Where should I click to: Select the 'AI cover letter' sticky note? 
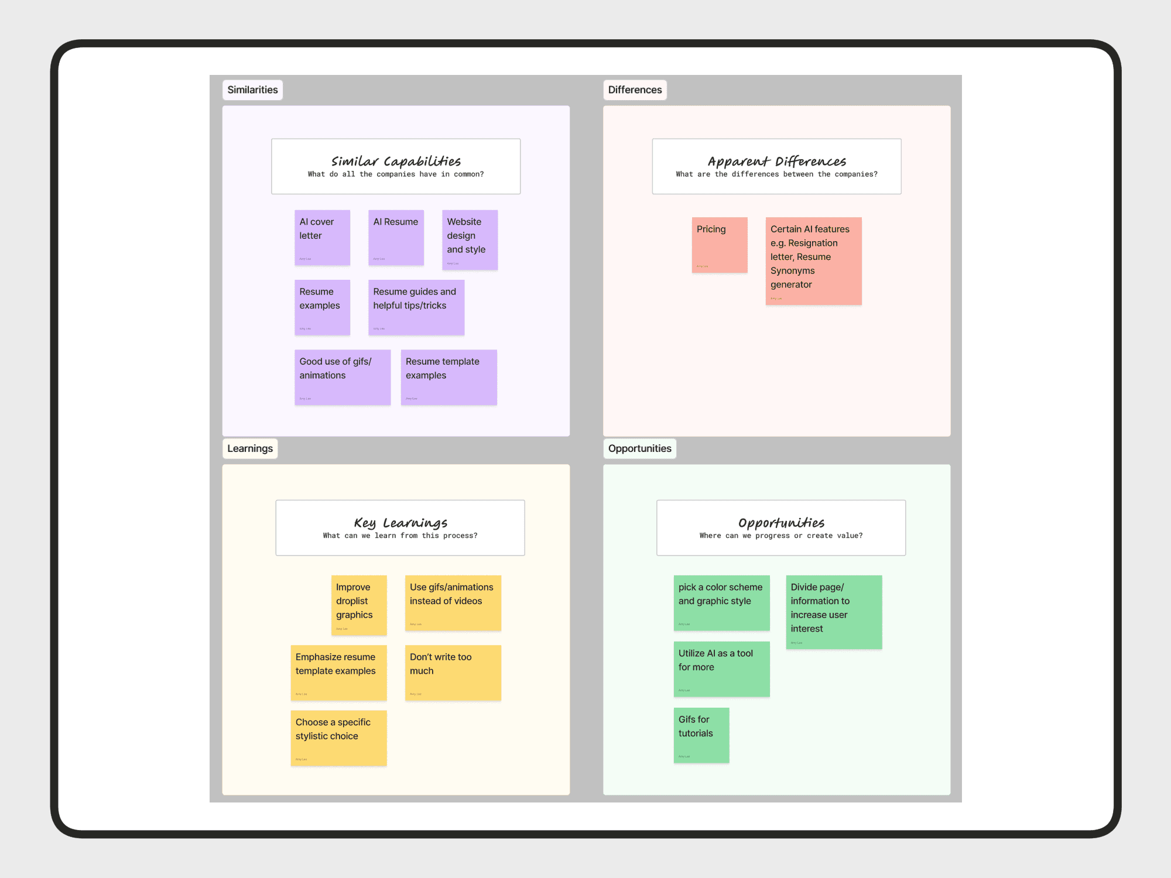pyautogui.click(x=322, y=238)
